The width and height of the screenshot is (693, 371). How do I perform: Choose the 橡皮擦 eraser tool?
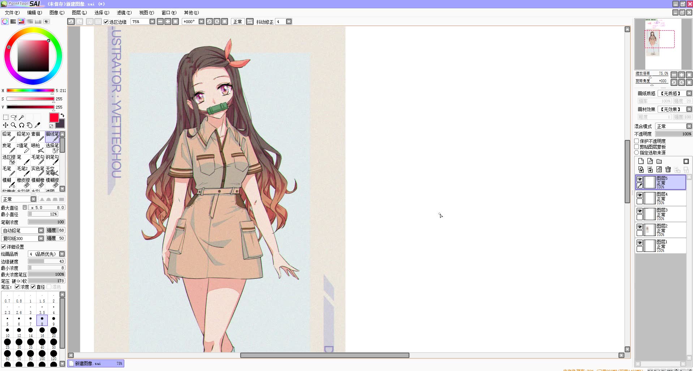click(x=23, y=183)
